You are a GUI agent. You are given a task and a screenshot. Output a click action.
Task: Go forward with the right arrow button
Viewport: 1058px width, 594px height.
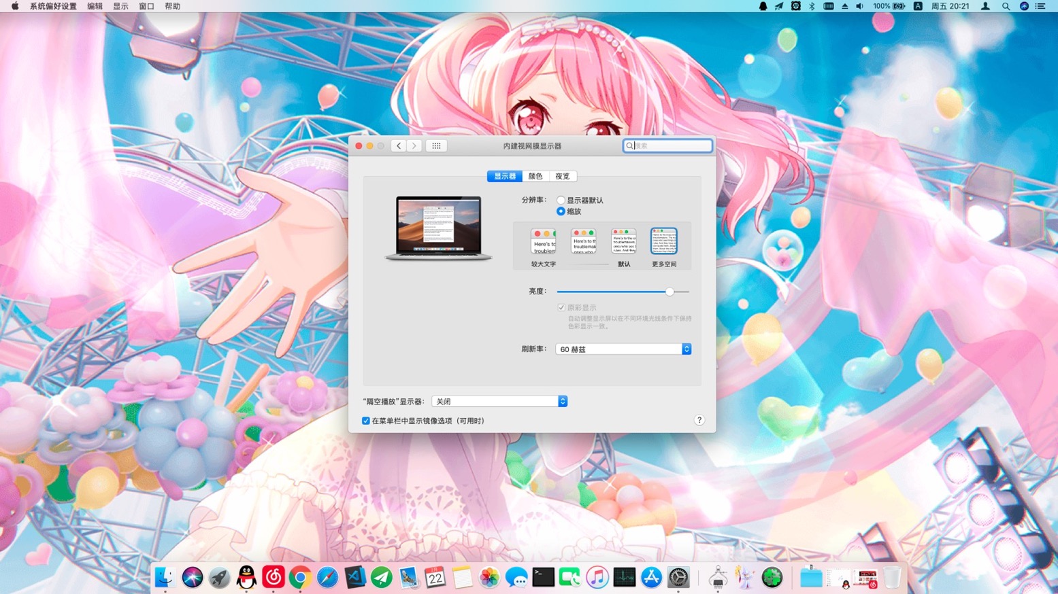[414, 145]
